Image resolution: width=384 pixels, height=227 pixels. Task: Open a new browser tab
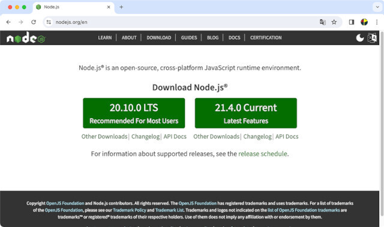[x=121, y=7]
